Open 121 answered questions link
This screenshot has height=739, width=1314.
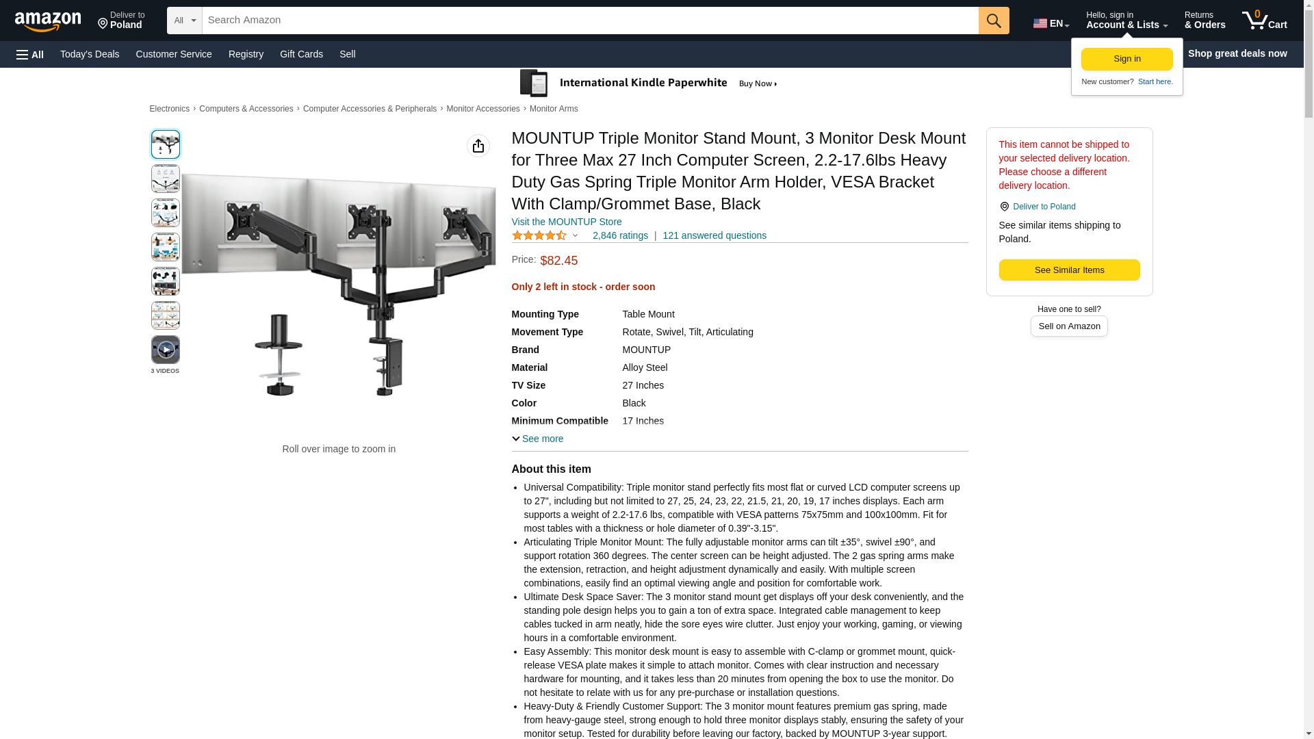[714, 235]
